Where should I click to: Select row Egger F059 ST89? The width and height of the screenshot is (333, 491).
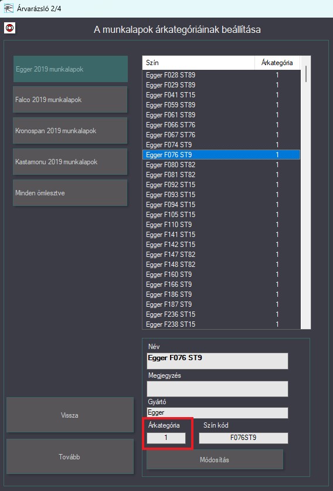coord(221,105)
